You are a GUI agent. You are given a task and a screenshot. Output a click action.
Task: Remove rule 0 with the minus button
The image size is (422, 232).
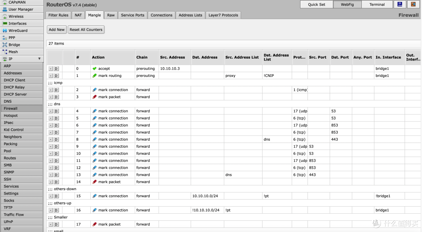tap(50, 69)
